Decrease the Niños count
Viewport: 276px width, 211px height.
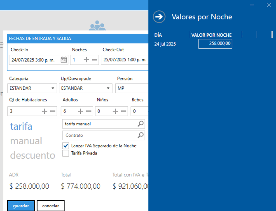(x=124, y=111)
